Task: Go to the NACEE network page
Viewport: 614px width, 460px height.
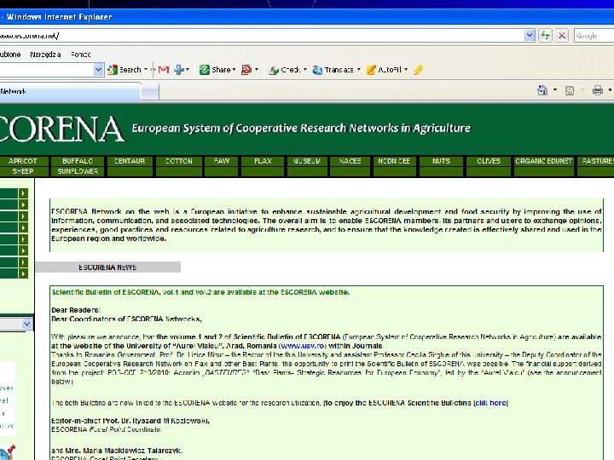Action: click(x=350, y=161)
